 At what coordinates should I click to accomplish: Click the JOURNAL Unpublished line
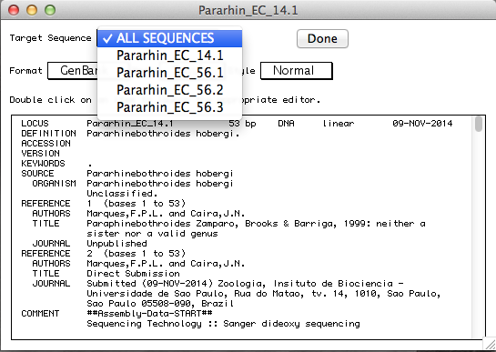click(89, 244)
